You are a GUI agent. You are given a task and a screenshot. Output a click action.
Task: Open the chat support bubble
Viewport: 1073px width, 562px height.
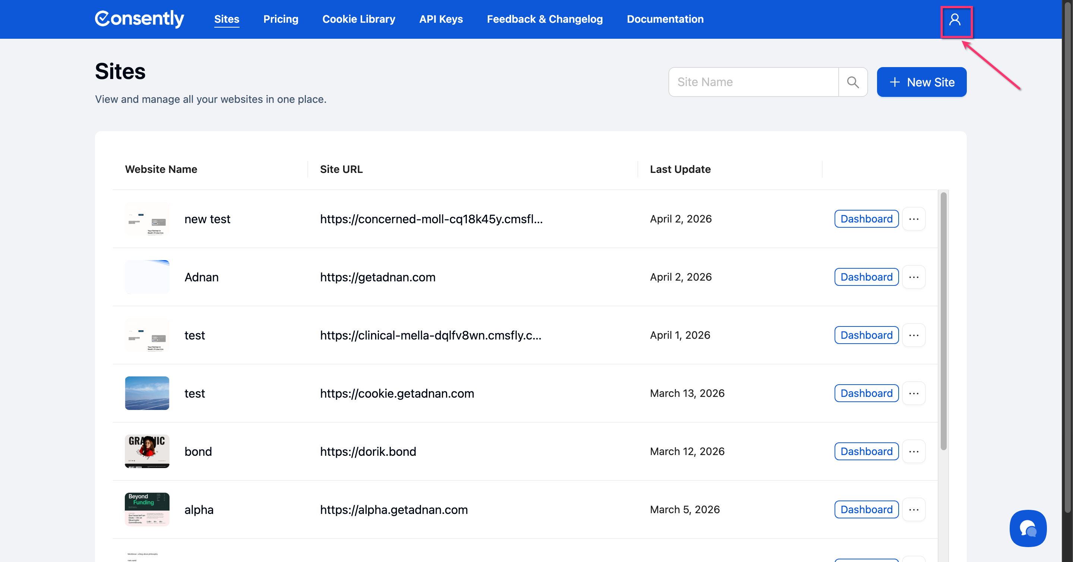(x=1028, y=528)
